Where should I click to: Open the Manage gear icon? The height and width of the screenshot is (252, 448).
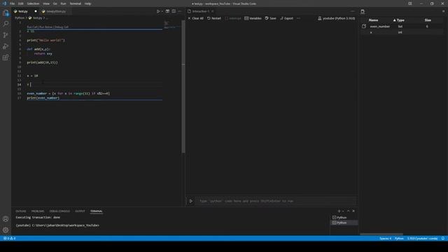coord(6,230)
